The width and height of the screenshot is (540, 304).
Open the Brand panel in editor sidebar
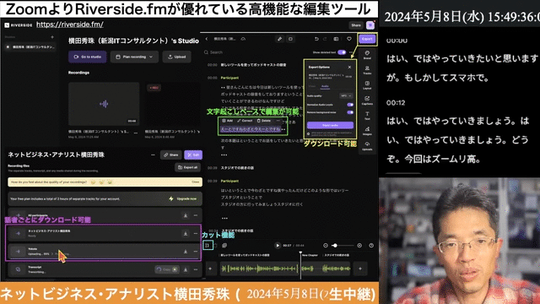(x=367, y=55)
